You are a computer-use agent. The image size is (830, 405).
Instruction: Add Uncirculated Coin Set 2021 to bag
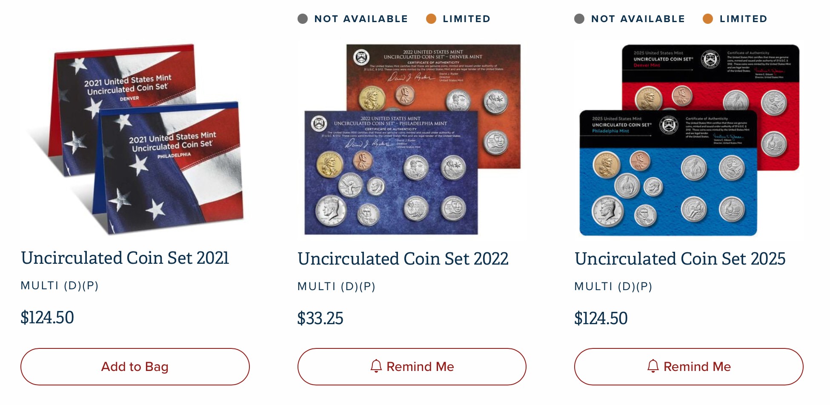tap(135, 367)
